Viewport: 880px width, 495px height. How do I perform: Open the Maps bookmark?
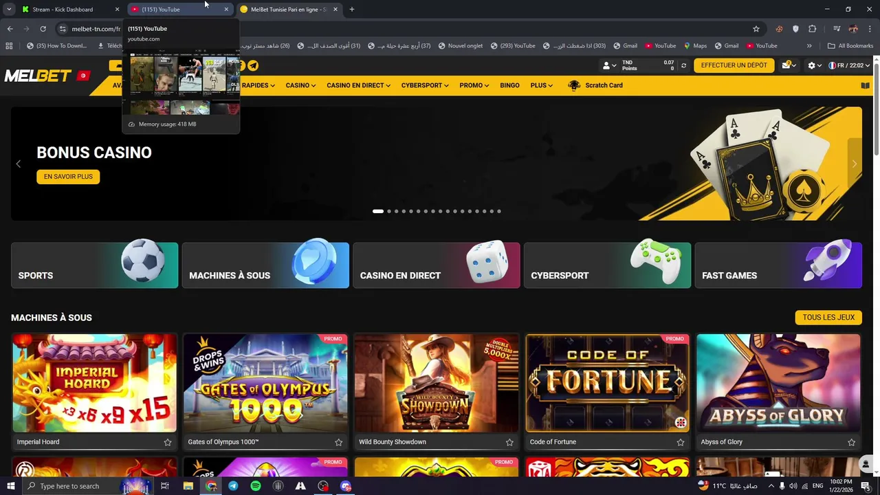point(695,46)
